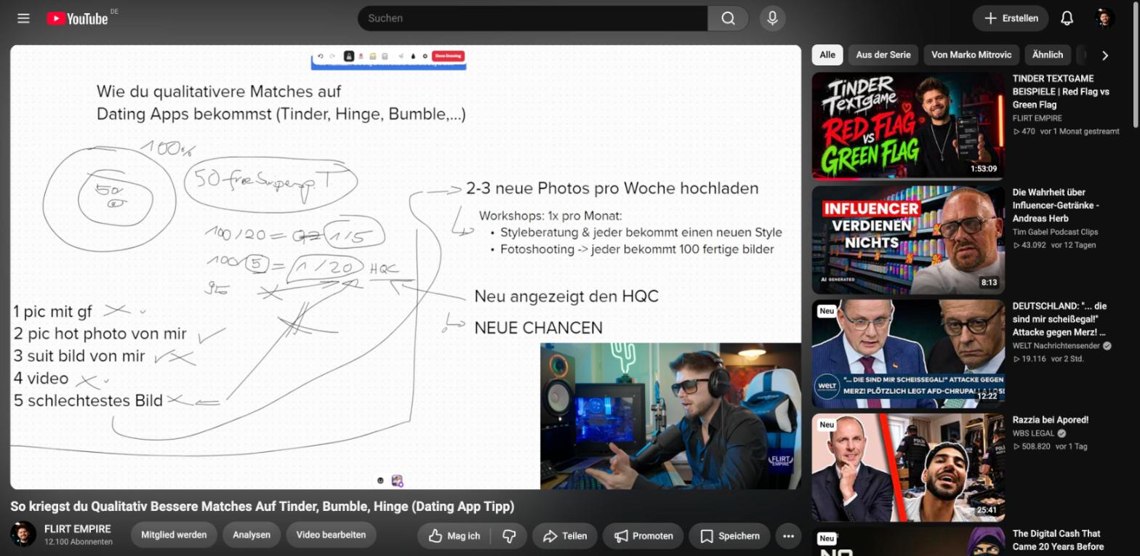Click Mitglied werden button
The width and height of the screenshot is (1140, 556).
tap(174, 535)
